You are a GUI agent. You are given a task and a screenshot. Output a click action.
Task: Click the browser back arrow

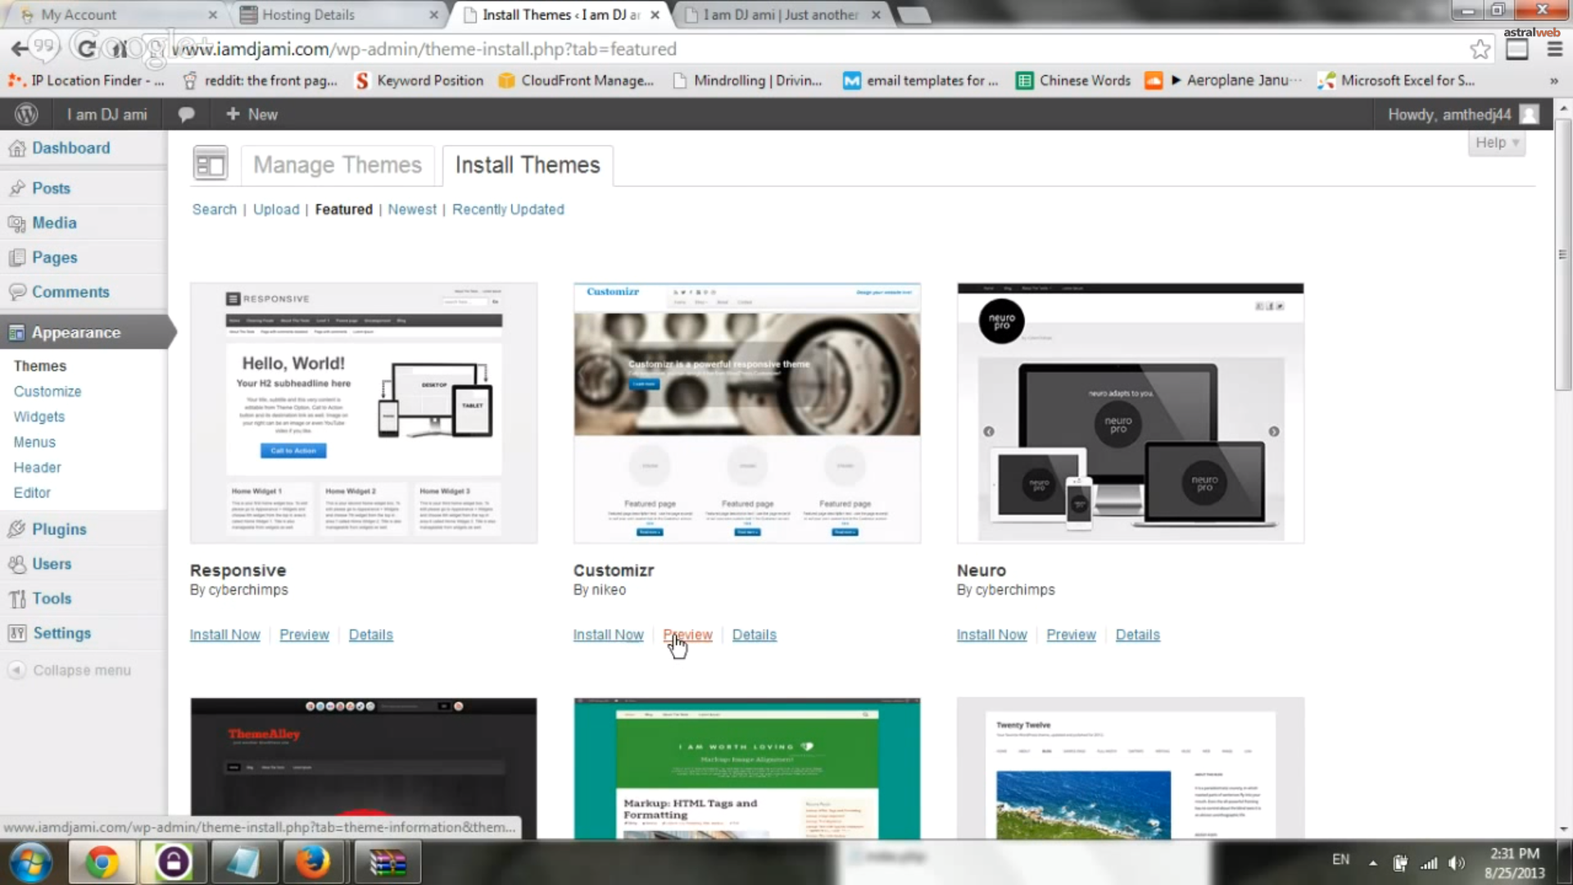tap(20, 48)
